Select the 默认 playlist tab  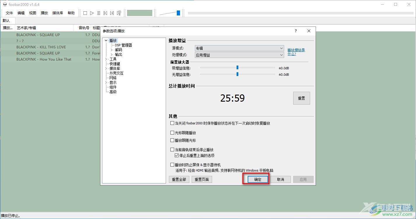point(6,21)
